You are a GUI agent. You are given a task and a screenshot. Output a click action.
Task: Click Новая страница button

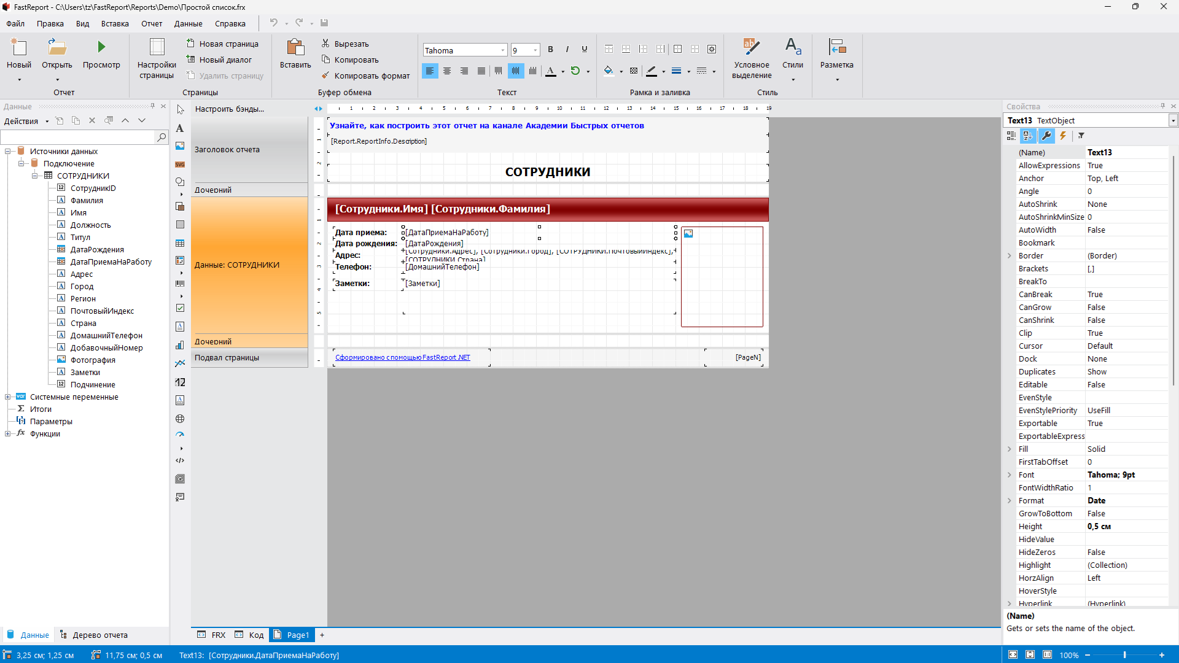coord(222,44)
